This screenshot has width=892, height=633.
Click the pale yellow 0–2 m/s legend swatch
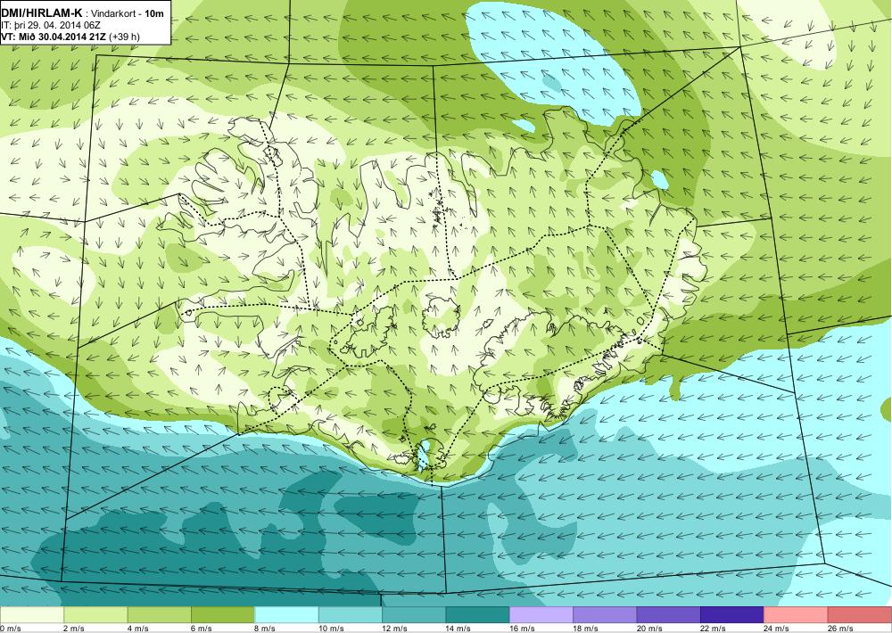coord(32,615)
